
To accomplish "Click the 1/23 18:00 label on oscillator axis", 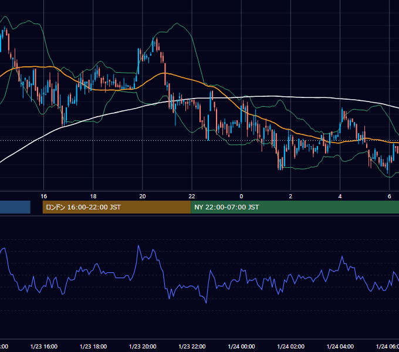I will [93, 347].
